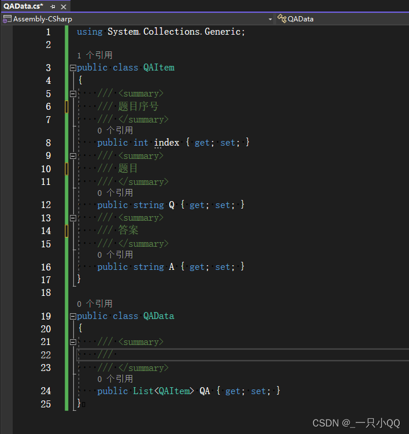
Task: Click the Assembly-CSharp project icon in navigation bar
Action: [x=7, y=19]
